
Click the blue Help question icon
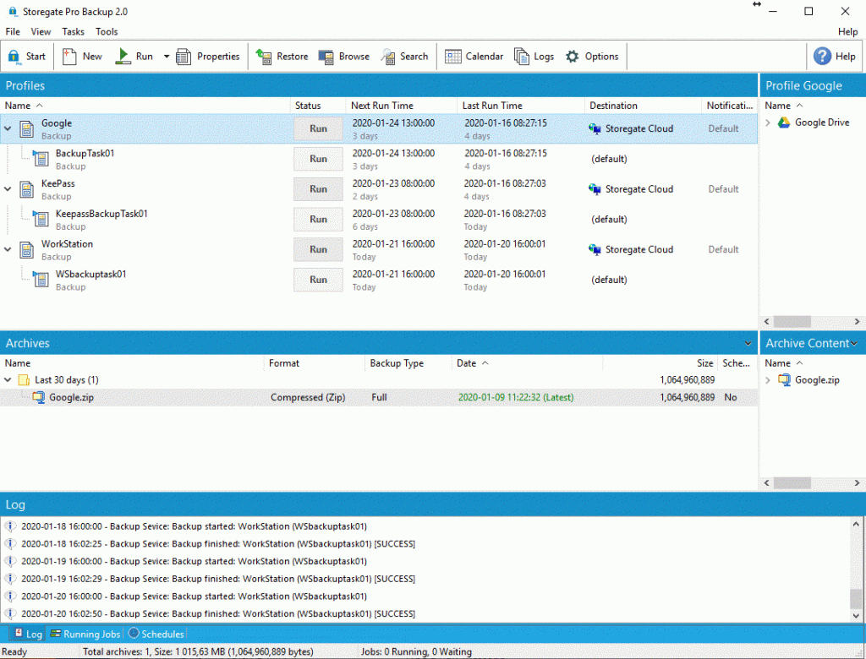click(x=822, y=56)
